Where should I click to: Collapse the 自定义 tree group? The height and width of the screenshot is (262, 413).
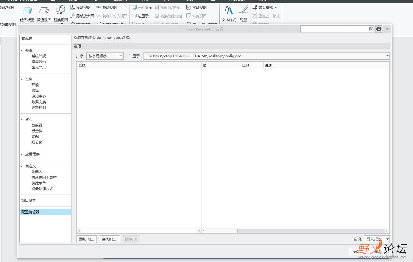pyautogui.click(x=22, y=166)
